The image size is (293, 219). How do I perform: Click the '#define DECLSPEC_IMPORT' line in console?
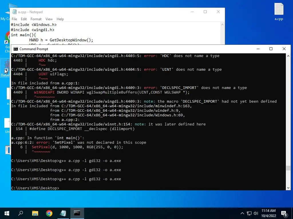[x=82, y=129]
